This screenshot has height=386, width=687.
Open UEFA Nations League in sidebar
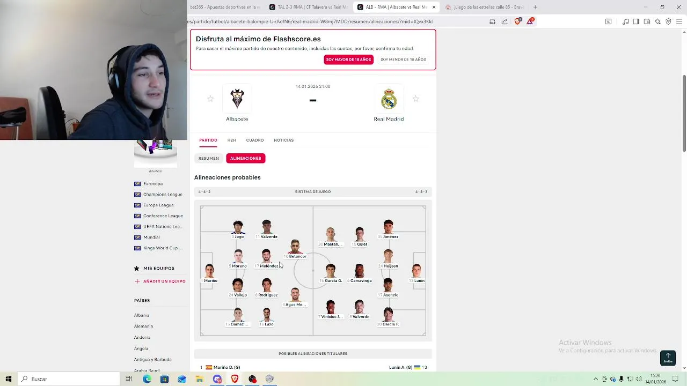tap(162, 226)
